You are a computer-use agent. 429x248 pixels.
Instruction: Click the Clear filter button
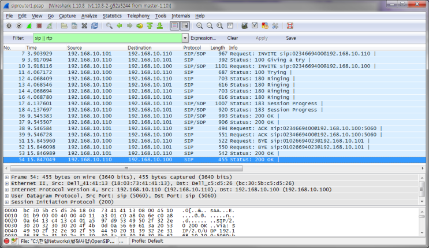[232, 38]
